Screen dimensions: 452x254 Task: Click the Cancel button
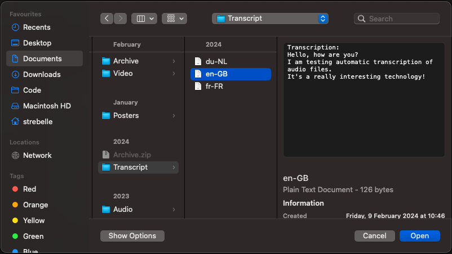tap(374, 236)
